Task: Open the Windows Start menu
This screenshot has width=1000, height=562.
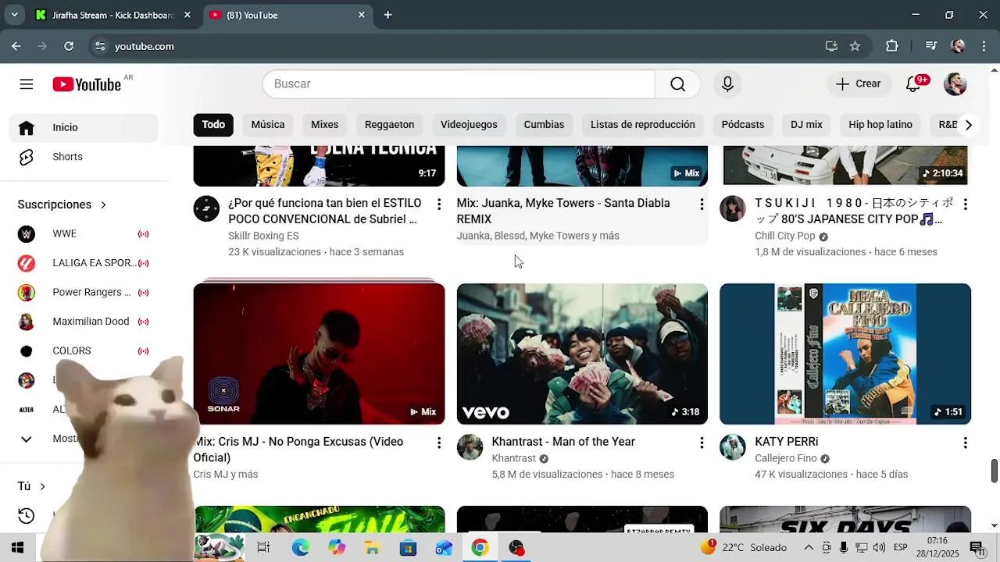Action: [x=17, y=548]
